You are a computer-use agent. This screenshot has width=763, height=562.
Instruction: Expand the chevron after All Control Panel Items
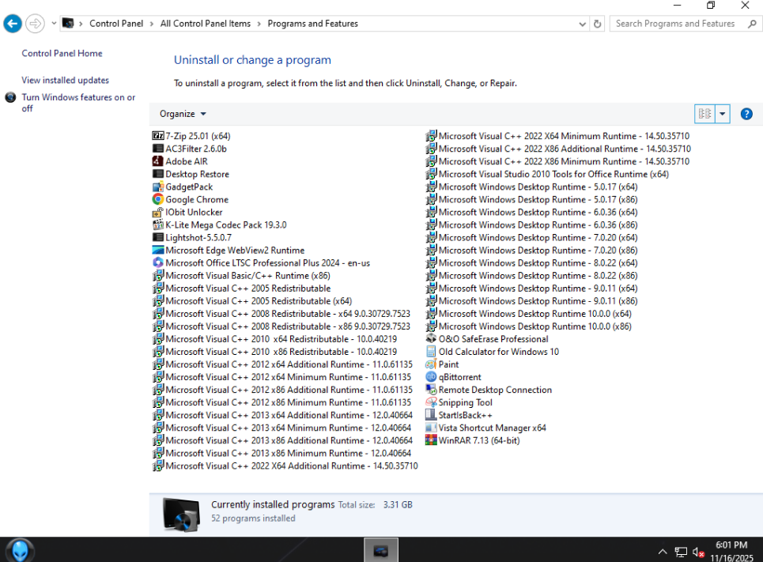[x=259, y=24]
